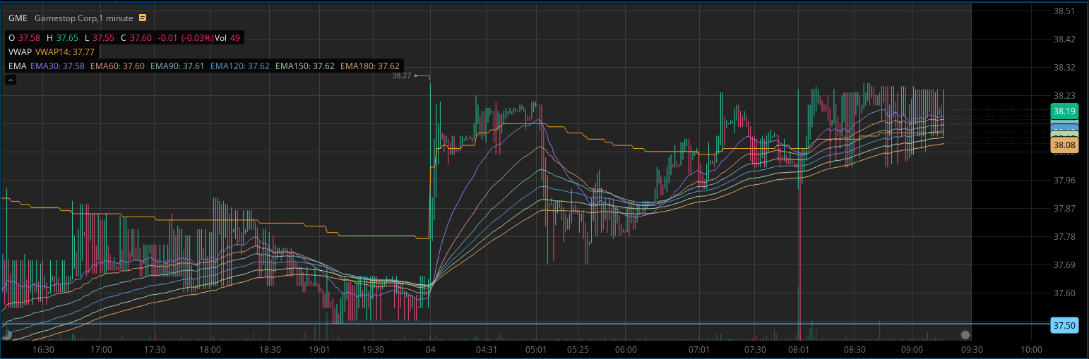Open the orange chart note icon
Image resolution: width=1089 pixels, height=359 pixels.
[x=143, y=18]
